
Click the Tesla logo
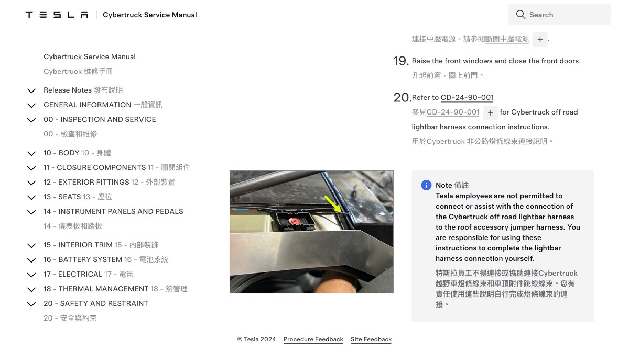(x=57, y=15)
